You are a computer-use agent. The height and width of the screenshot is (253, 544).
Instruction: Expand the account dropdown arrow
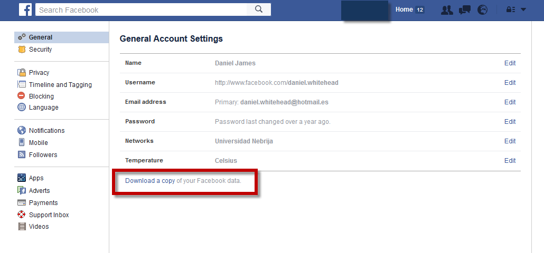pyautogui.click(x=523, y=9)
